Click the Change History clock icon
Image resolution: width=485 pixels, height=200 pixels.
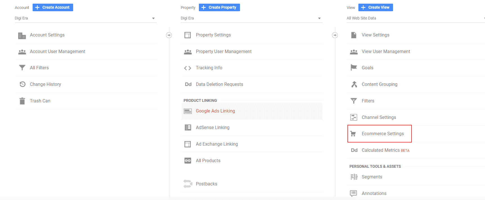click(22, 84)
